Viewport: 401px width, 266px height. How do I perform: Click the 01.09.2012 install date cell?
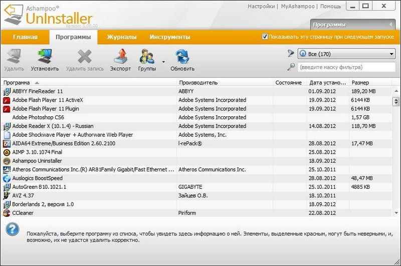click(x=322, y=91)
